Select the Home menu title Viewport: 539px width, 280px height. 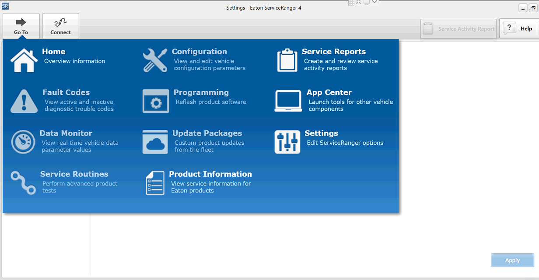pos(53,52)
